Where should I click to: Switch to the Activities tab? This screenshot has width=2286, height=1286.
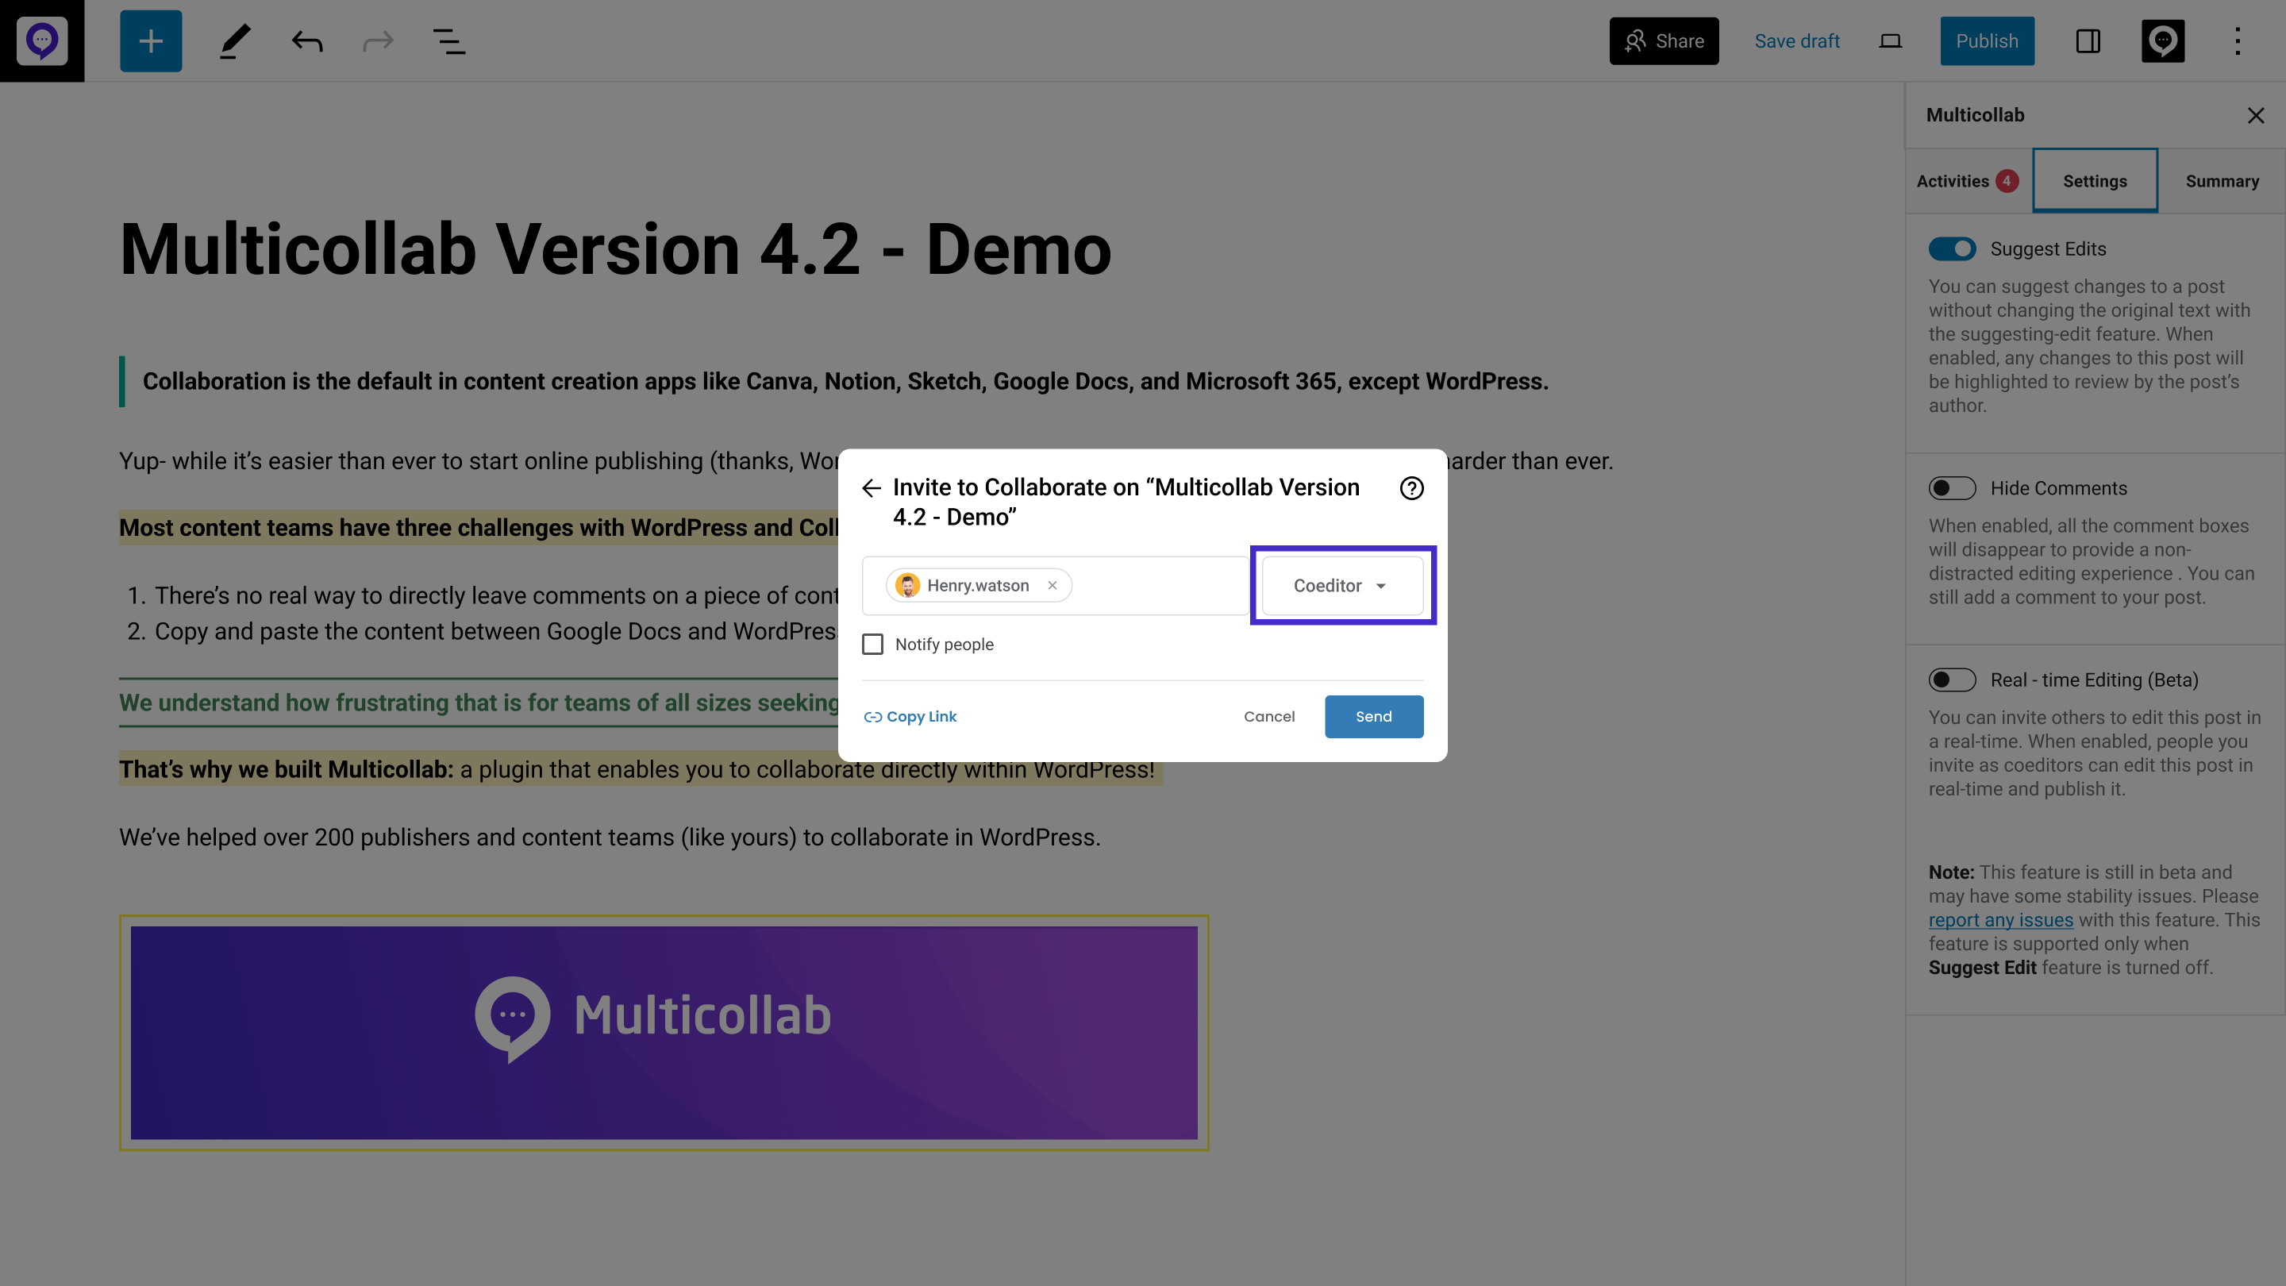[x=1968, y=181]
